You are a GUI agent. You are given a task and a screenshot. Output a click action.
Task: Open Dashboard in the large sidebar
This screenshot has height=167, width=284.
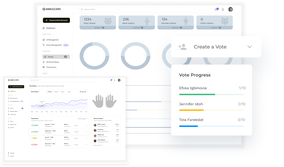tap(50, 28)
